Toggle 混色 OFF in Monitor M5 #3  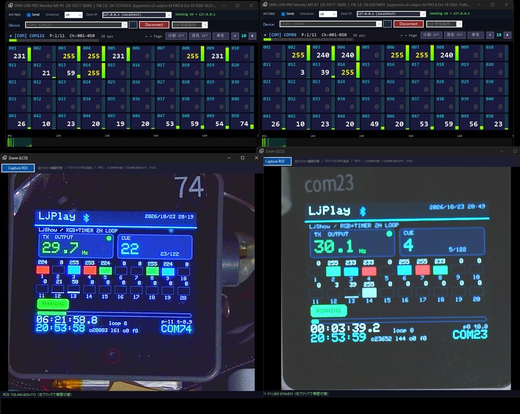coord(199,36)
